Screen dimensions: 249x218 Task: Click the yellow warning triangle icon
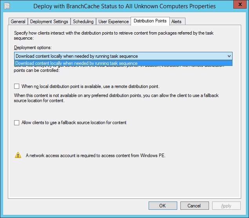coord(18,155)
